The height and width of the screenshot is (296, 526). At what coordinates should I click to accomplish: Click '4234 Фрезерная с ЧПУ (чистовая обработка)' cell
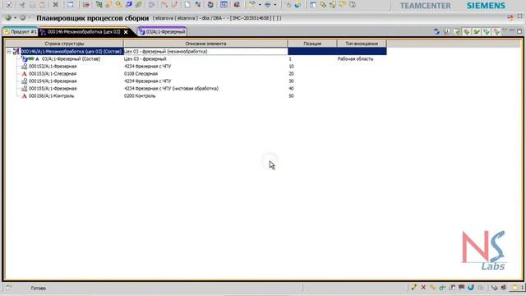(x=172, y=89)
